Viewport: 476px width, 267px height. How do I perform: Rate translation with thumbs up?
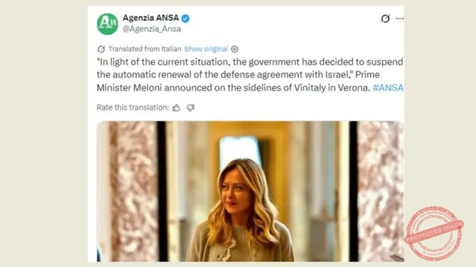[x=177, y=108]
